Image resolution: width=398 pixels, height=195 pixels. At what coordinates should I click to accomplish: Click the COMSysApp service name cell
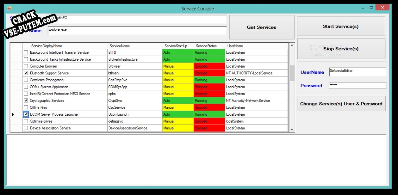coord(135,87)
